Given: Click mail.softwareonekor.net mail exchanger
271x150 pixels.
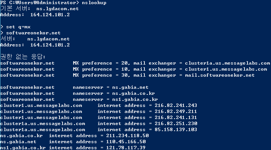Looking at the screenshot, I should click(220, 75).
